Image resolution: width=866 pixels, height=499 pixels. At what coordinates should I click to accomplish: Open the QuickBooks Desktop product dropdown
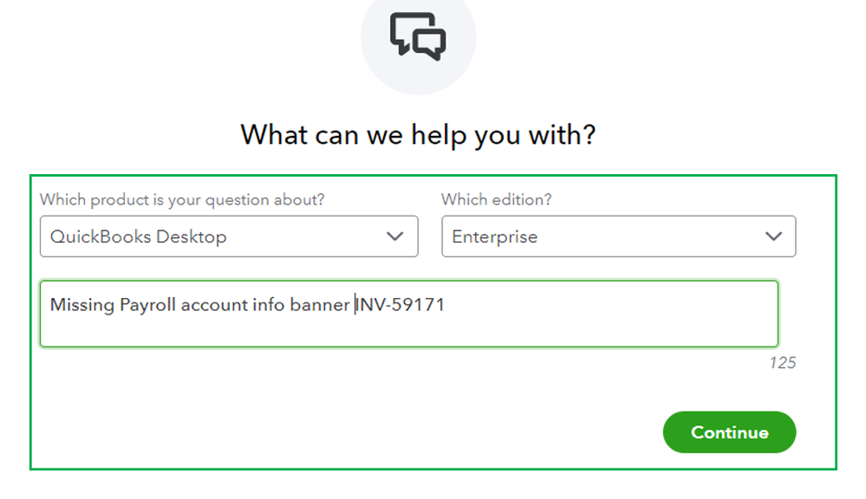point(229,237)
